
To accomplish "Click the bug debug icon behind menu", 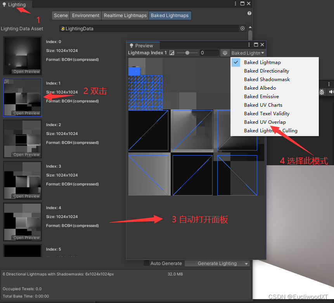I will [322, 92].
